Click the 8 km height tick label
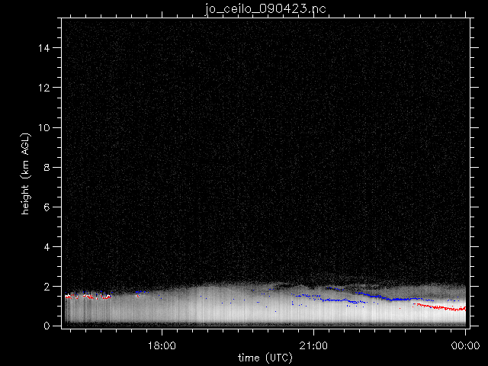 point(49,166)
